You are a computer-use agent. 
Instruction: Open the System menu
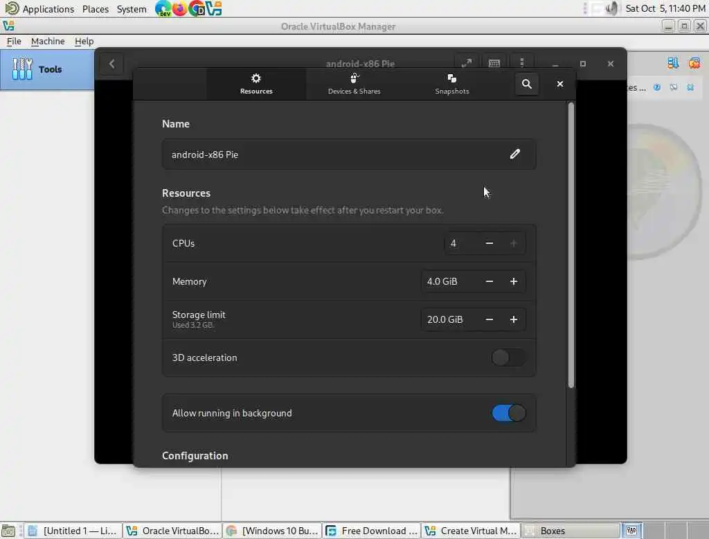[x=132, y=9]
